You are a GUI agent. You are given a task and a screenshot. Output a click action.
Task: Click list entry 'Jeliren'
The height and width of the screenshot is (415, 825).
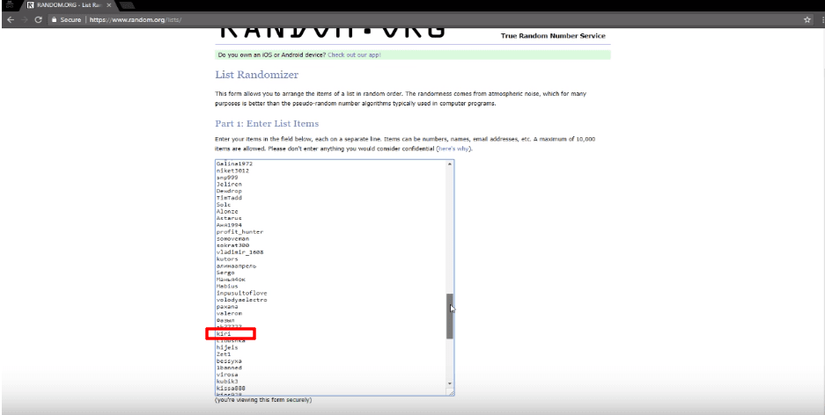click(x=229, y=184)
